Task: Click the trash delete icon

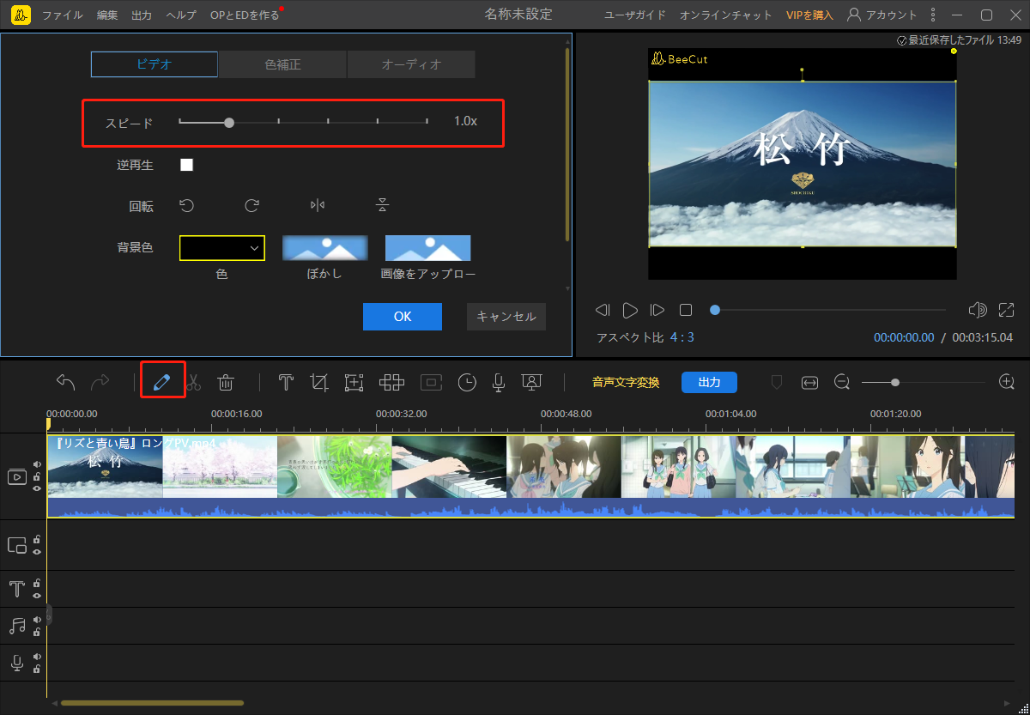Action: 226,383
